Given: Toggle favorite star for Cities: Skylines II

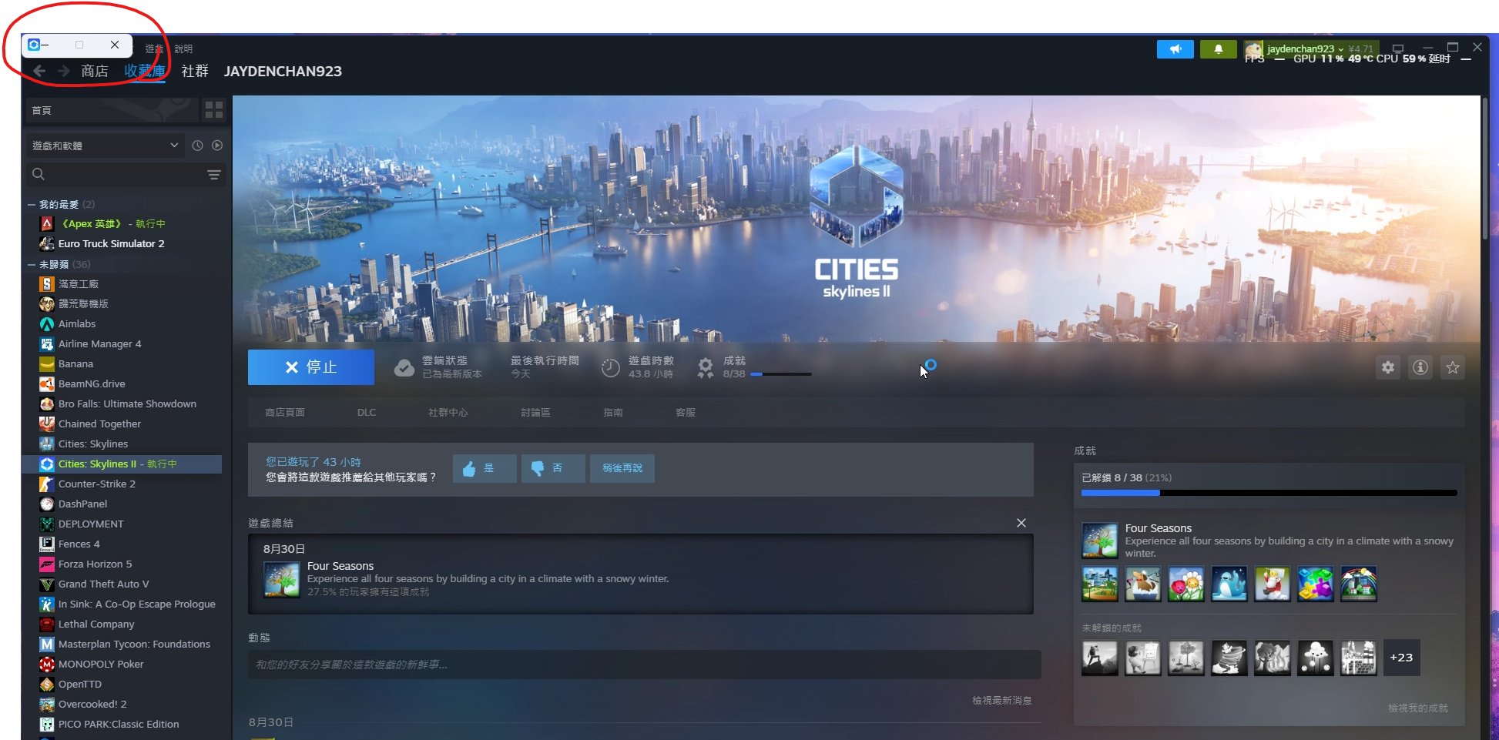Looking at the screenshot, I should click(x=1452, y=367).
